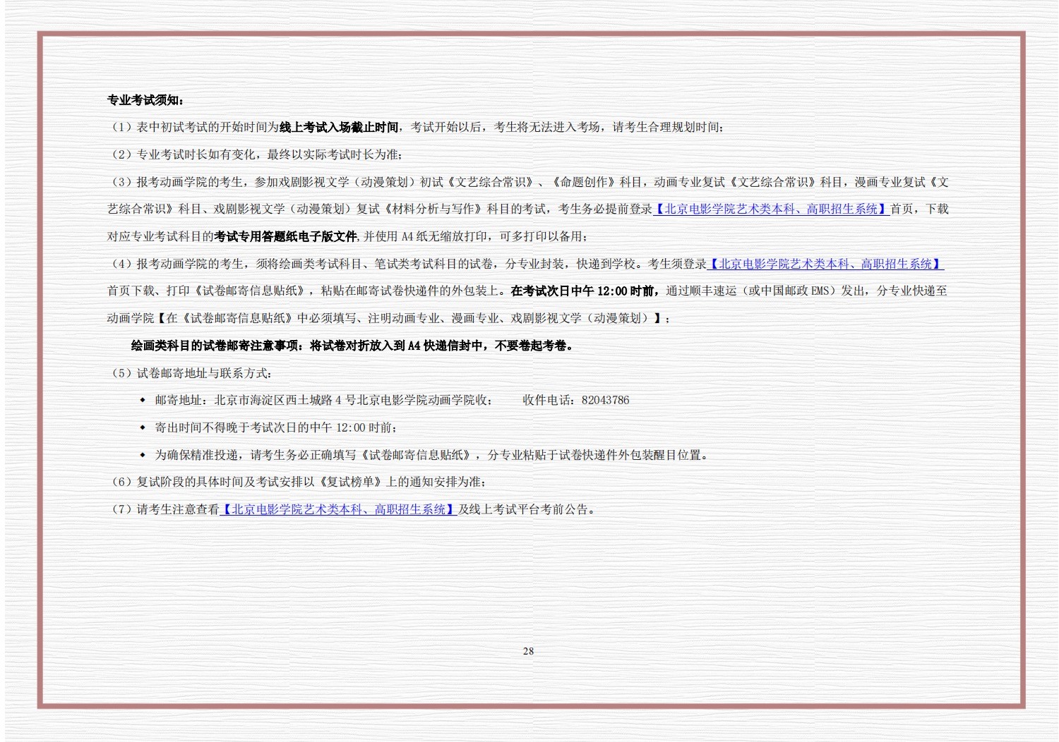Open the admissions system link in item (4)

(825, 264)
